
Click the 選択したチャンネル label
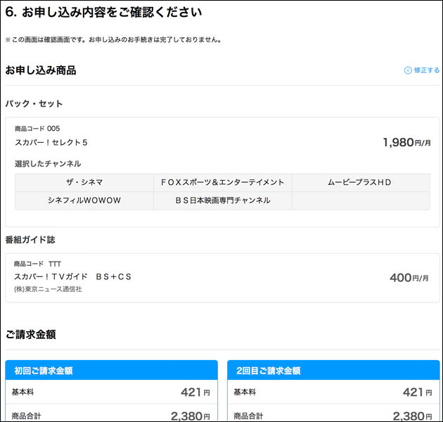pyautogui.click(x=48, y=164)
